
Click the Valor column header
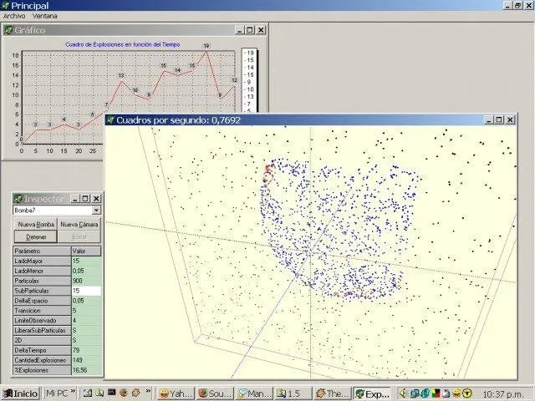tap(86, 251)
